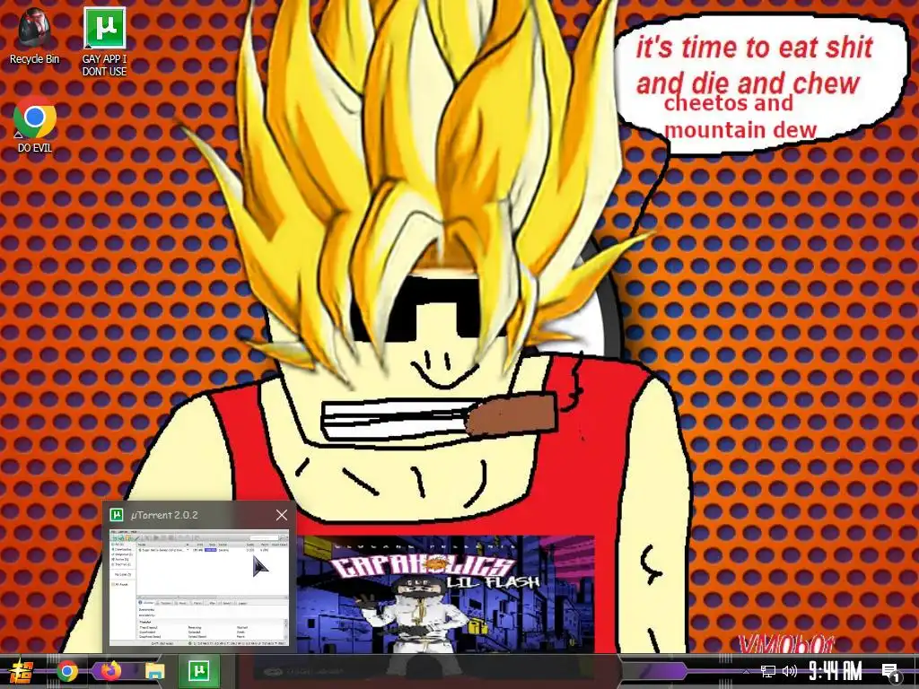Open the Action Center notifications icon
The height and width of the screenshot is (689, 919).
click(x=891, y=672)
